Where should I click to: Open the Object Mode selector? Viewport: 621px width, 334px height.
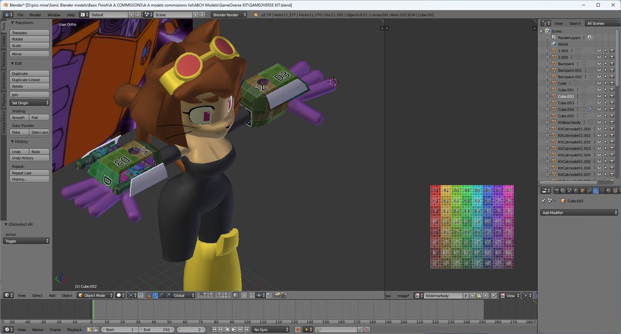95,295
